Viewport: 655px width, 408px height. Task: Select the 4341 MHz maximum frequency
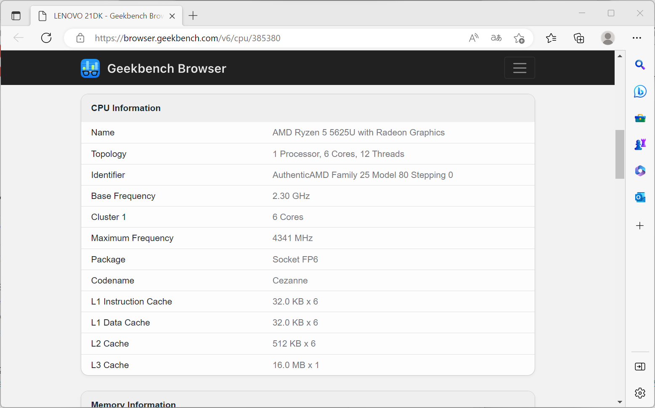(x=292, y=238)
